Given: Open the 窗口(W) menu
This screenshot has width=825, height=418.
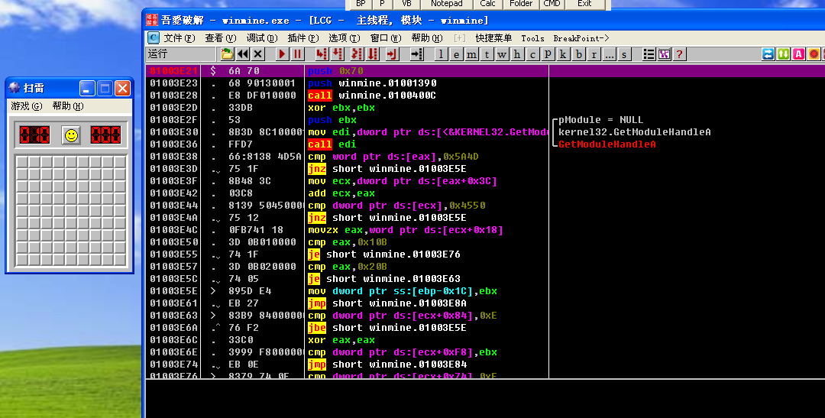Looking at the screenshot, I should tap(386, 38).
